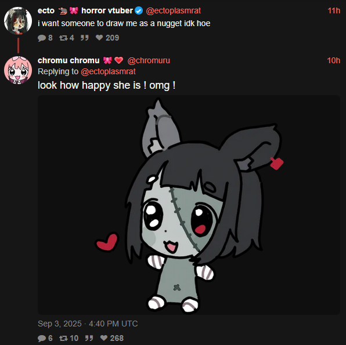Retweet ecto's nugget tweet
The image size is (346, 345).
click(63, 38)
